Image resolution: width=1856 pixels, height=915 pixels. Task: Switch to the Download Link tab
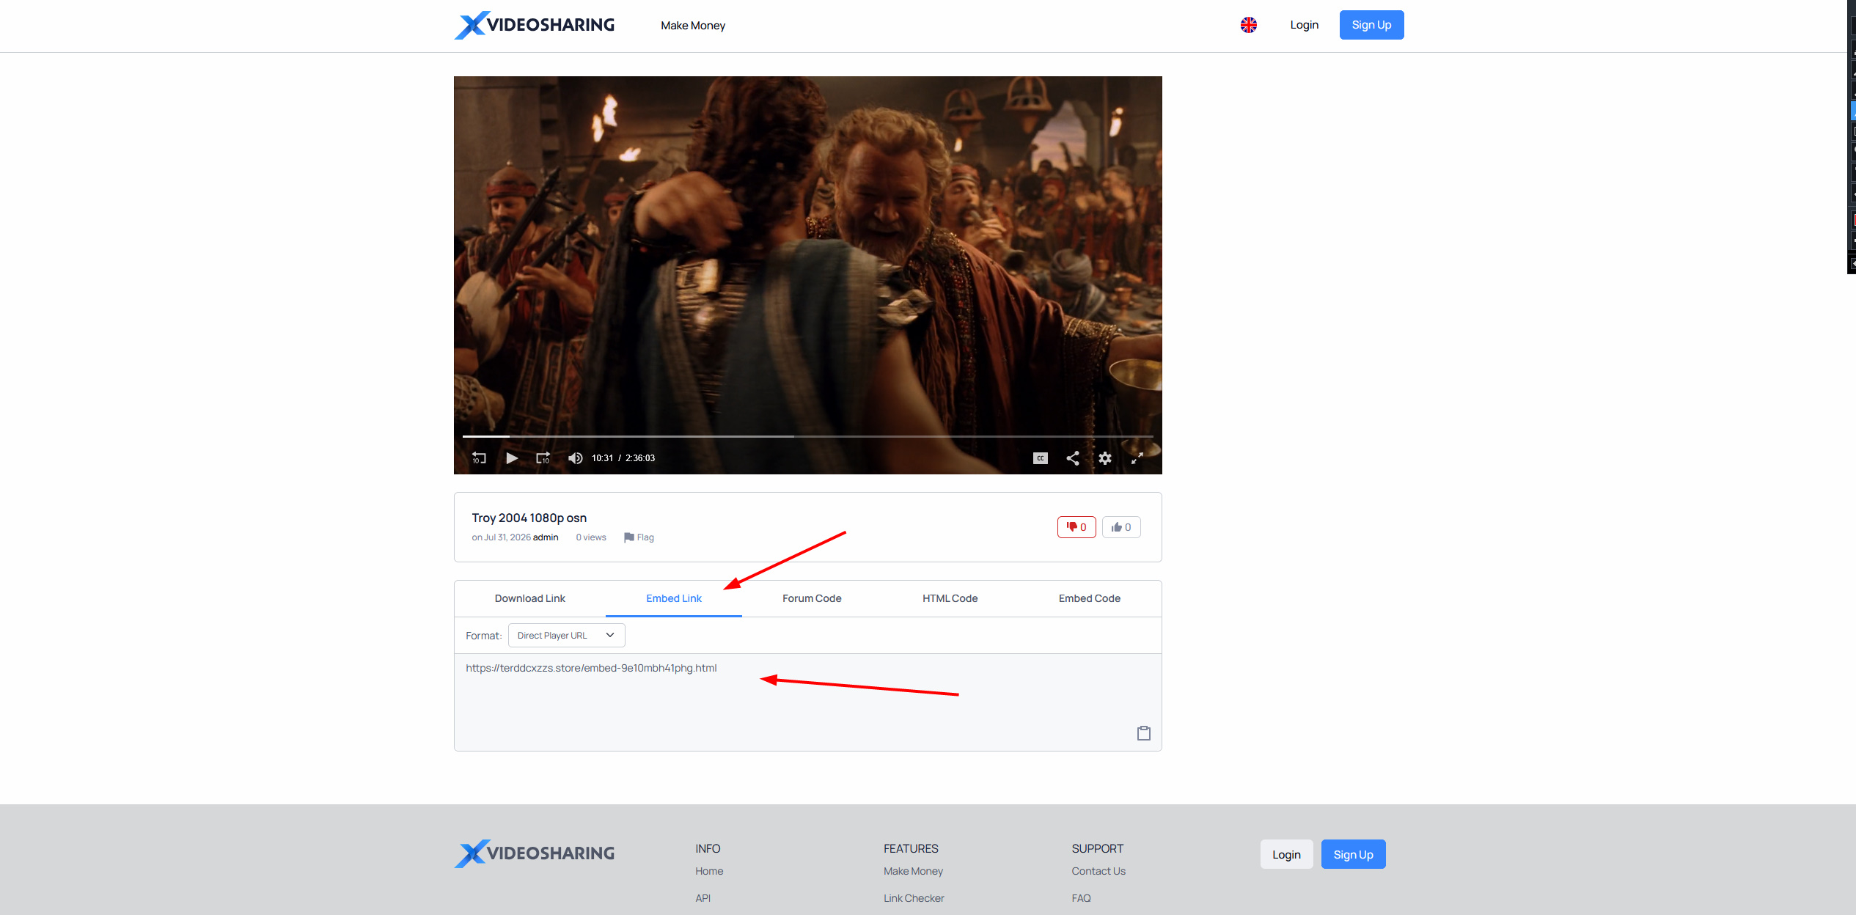530,598
